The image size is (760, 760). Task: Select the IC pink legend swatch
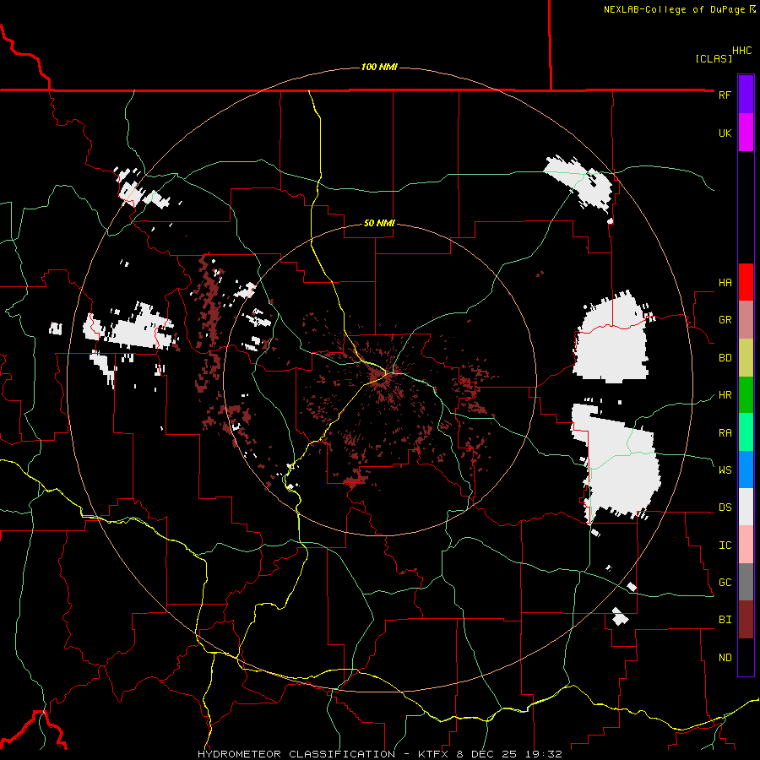(746, 545)
